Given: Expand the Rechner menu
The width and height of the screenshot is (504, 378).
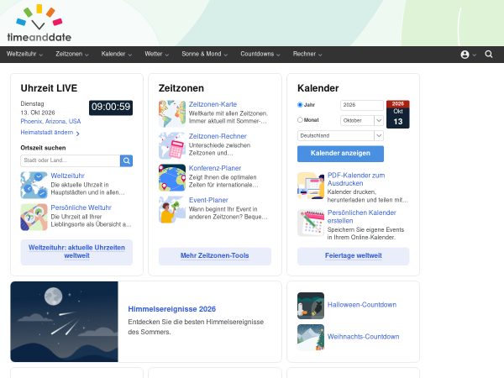Looking at the screenshot, I should tap(307, 54).
